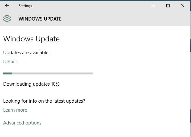Close the Settings window

(183, 6)
